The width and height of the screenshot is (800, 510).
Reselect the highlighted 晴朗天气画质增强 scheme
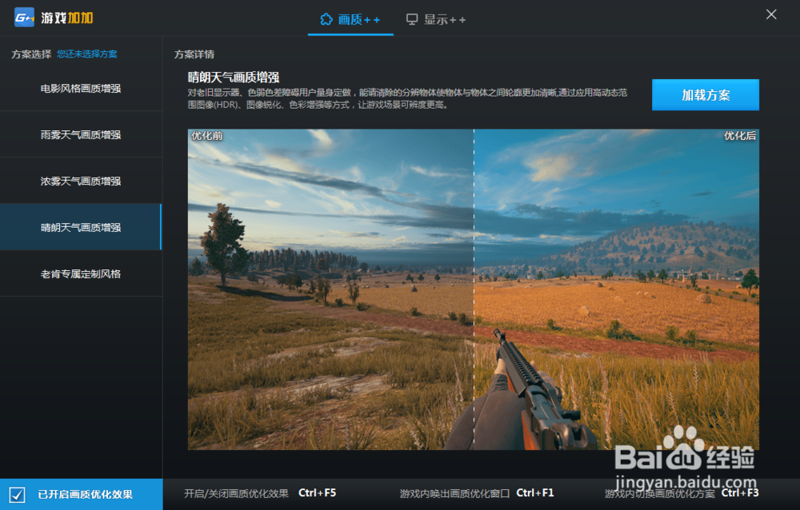click(80, 226)
